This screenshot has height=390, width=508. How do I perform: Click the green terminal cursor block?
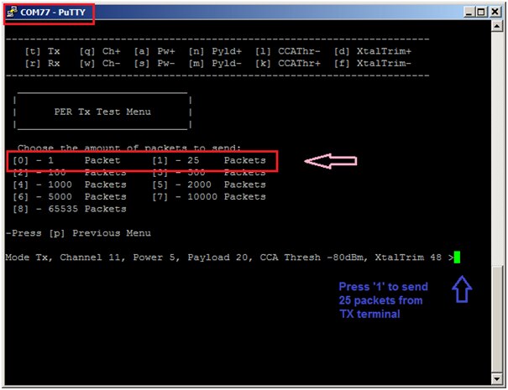[x=457, y=257]
